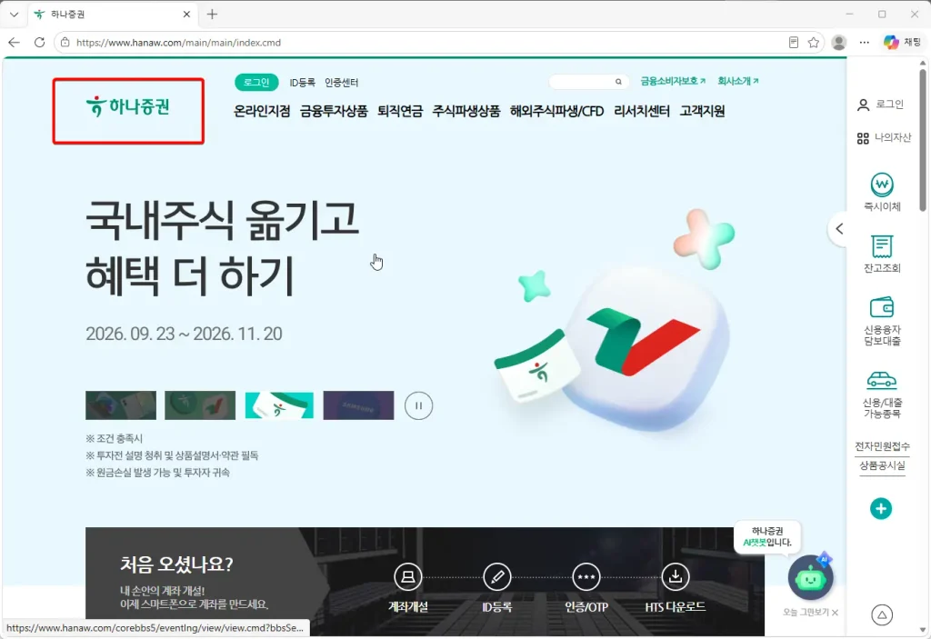
Task: Click the scroll-to-top triangle icon
Action: (x=882, y=615)
